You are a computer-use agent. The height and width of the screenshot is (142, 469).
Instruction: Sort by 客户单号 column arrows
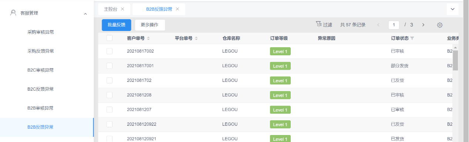click(x=148, y=38)
